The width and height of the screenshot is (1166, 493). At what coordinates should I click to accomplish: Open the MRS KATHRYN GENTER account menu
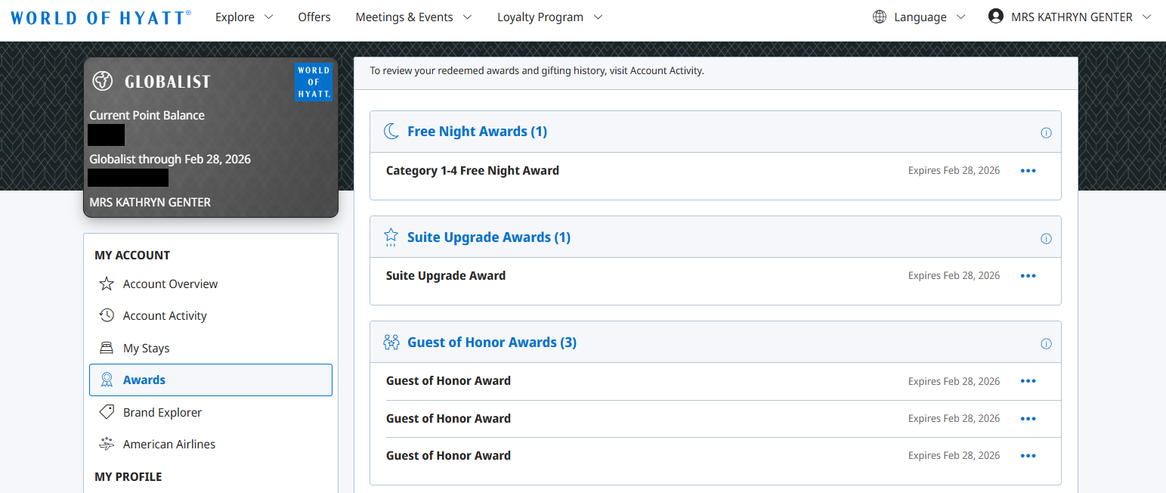click(1069, 16)
